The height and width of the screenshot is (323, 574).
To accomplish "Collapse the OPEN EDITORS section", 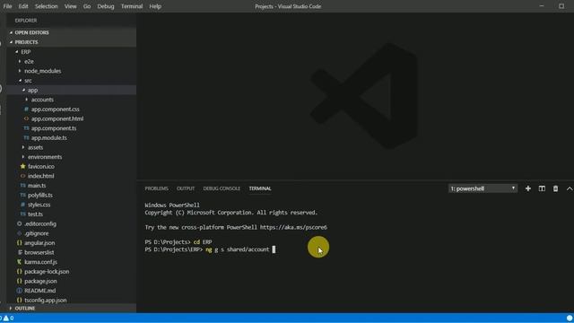I will click(x=72, y=32).
